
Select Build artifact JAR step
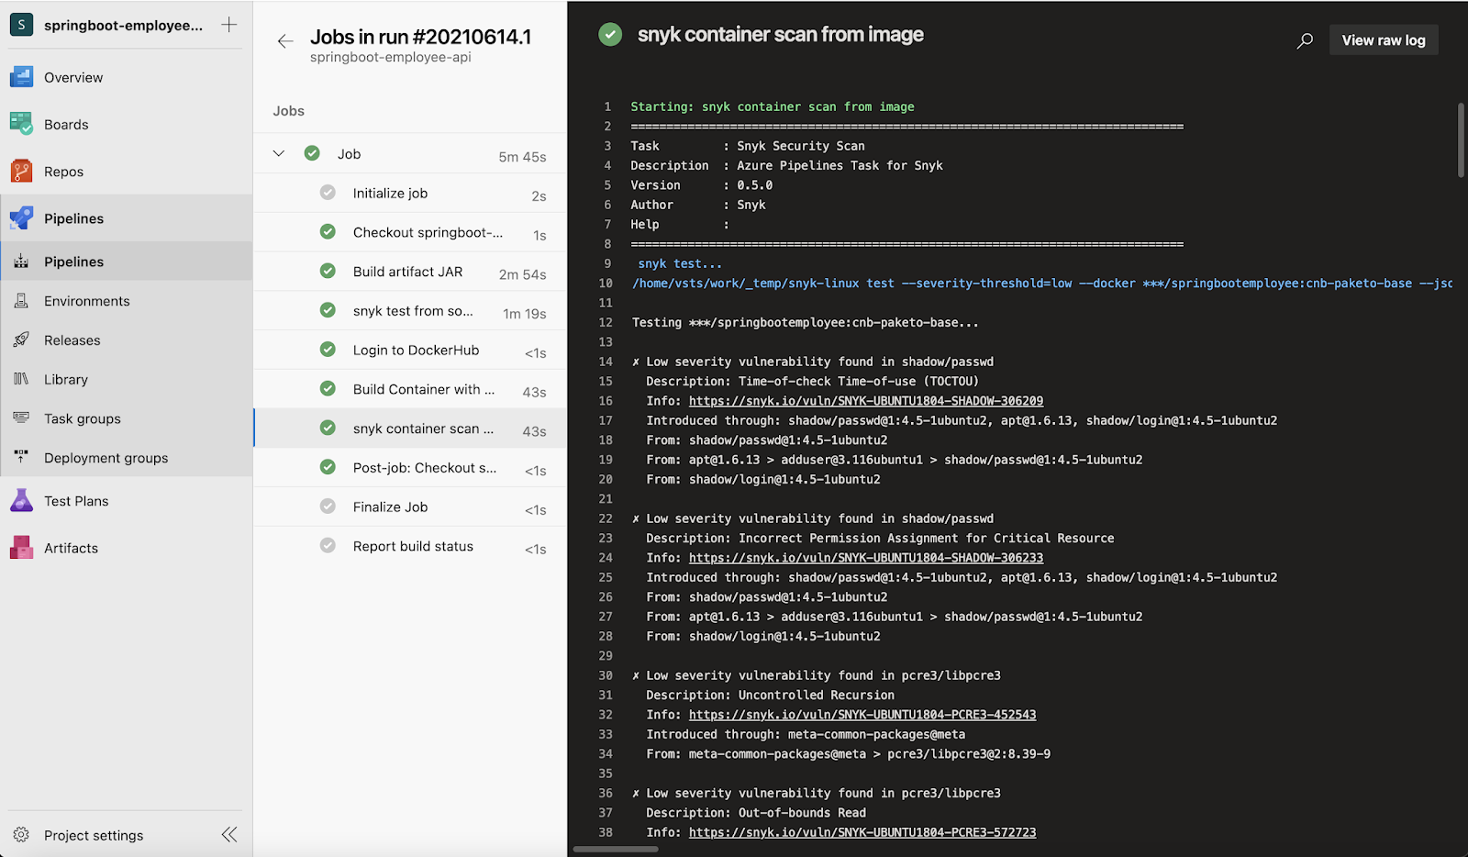coord(410,272)
